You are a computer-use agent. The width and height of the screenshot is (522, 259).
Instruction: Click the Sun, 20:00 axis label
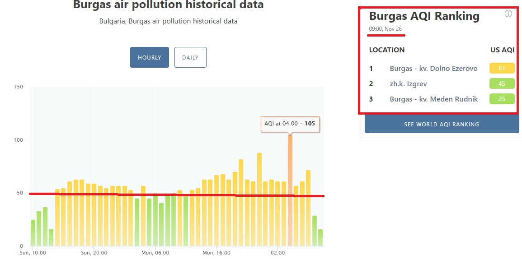(x=94, y=253)
